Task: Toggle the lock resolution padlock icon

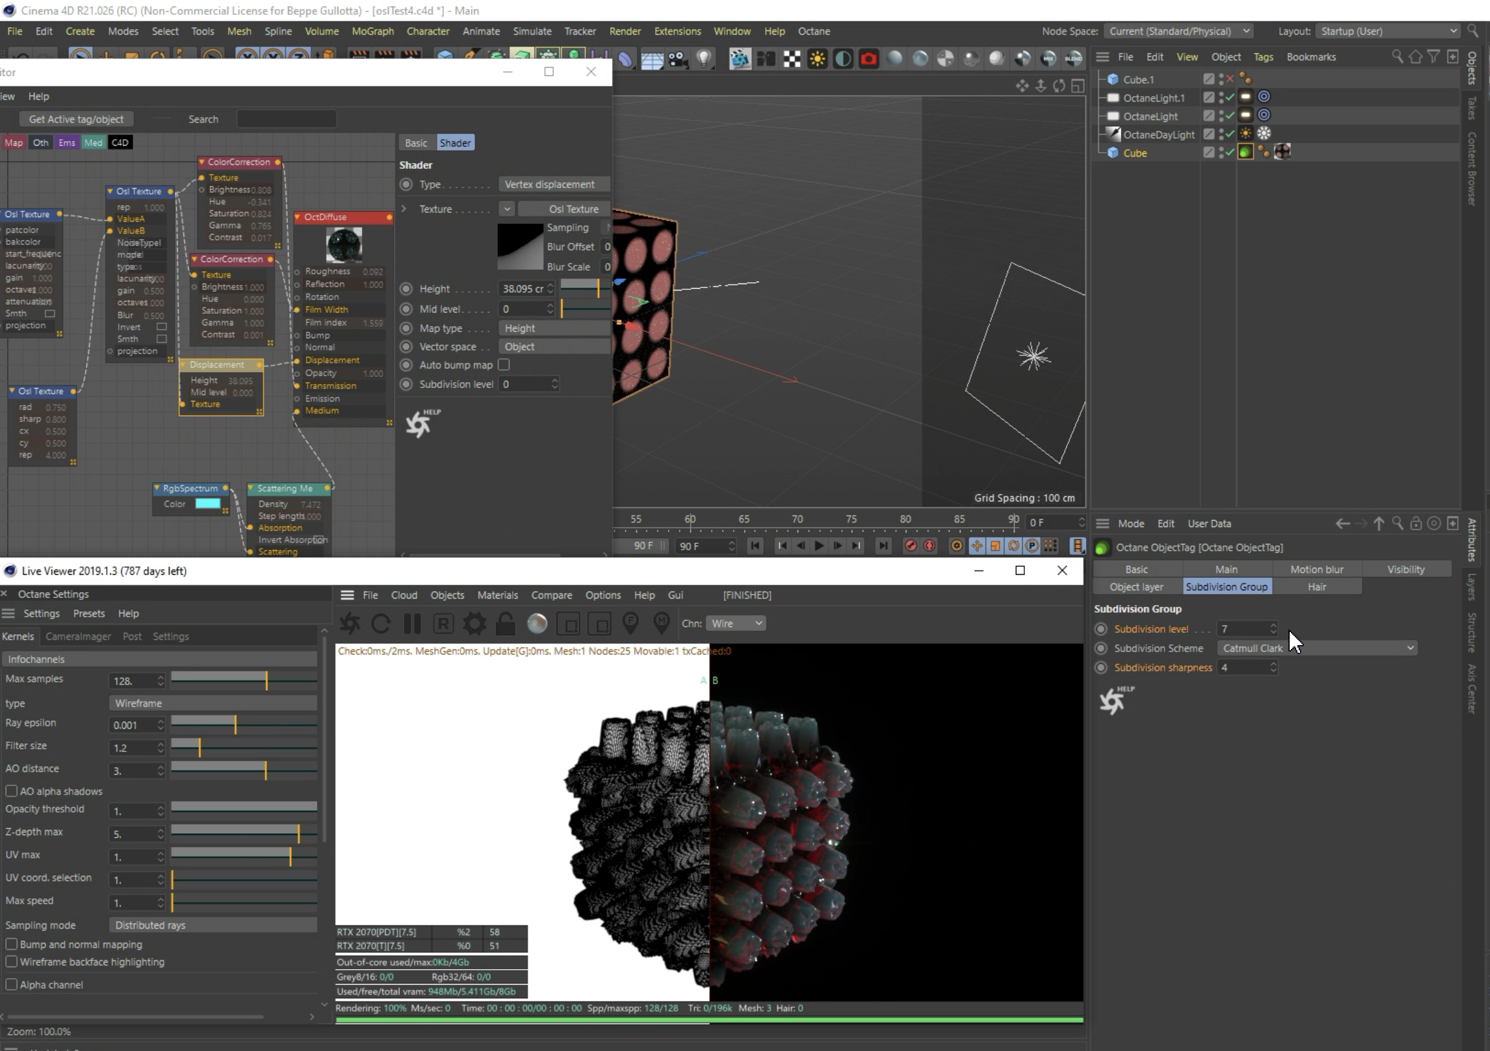Action: [x=506, y=624]
